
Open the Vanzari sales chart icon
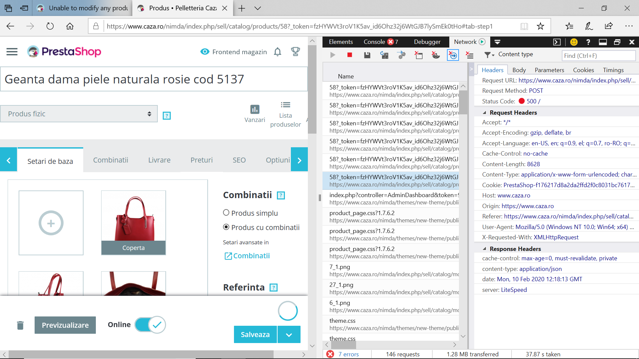pyautogui.click(x=255, y=109)
